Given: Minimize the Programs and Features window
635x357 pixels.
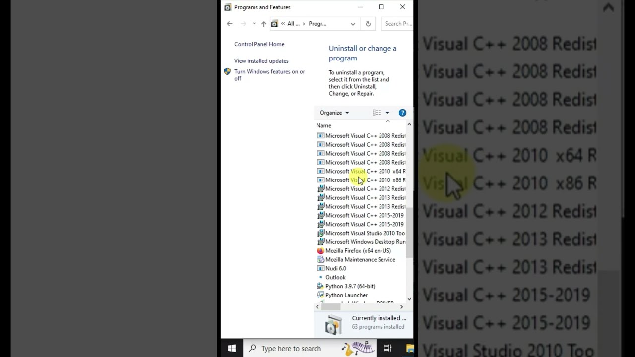Looking at the screenshot, I should click(x=360, y=7).
